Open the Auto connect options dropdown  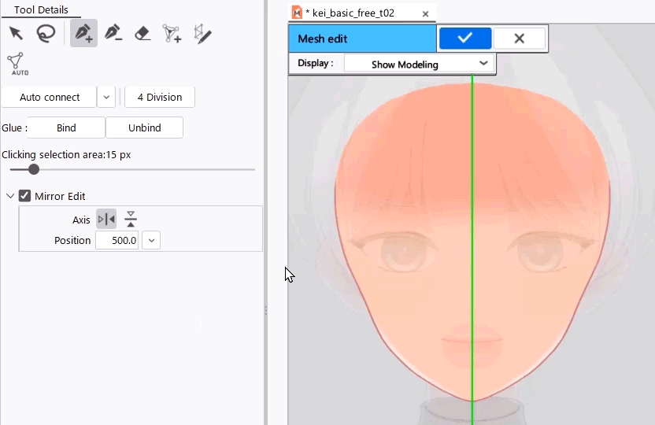(106, 98)
